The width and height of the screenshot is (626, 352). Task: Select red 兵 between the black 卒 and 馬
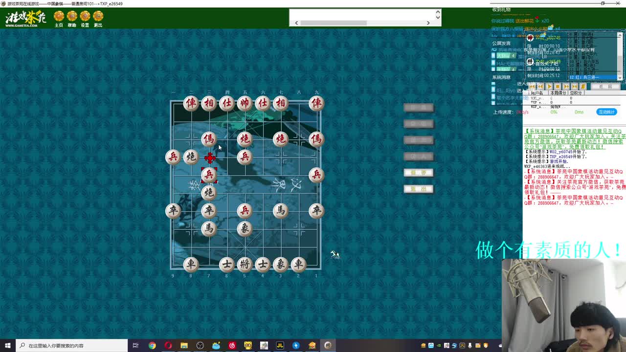click(x=245, y=211)
